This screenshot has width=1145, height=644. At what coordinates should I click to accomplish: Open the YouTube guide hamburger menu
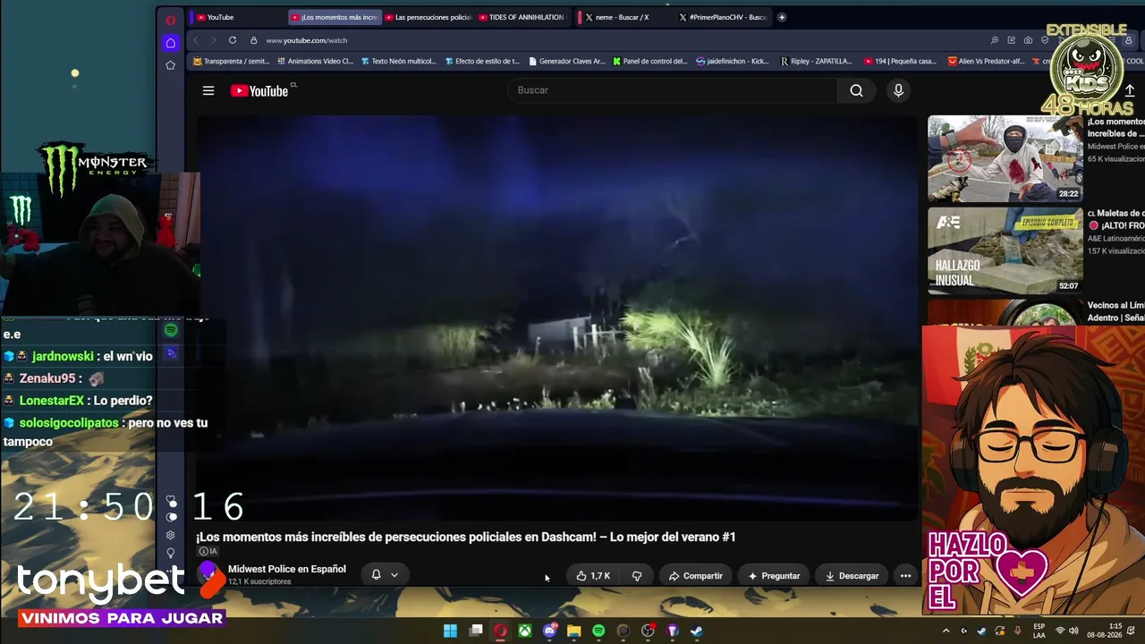(x=208, y=90)
